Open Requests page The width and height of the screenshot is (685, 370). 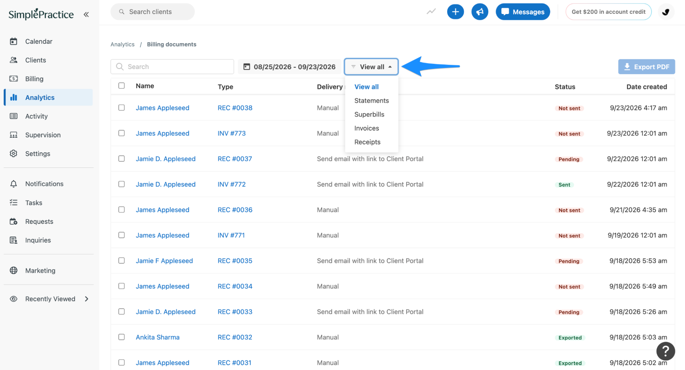[39, 221]
